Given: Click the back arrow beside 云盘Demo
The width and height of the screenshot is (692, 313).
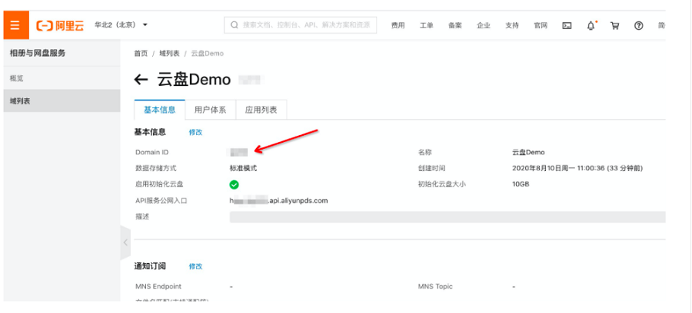Looking at the screenshot, I should (x=141, y=80).
